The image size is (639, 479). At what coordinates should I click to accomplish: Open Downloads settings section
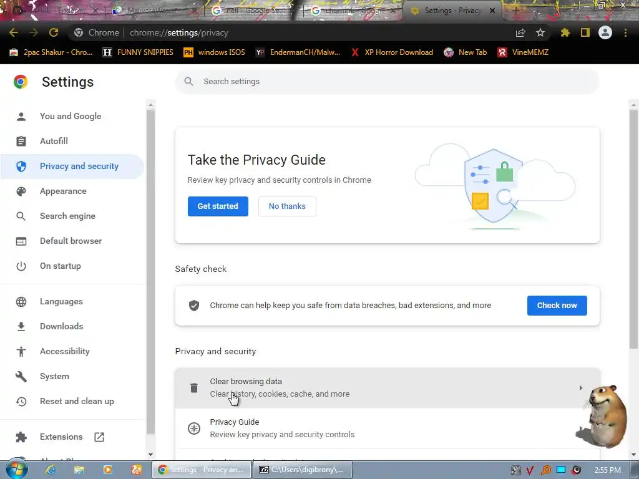tap(72, 326)
